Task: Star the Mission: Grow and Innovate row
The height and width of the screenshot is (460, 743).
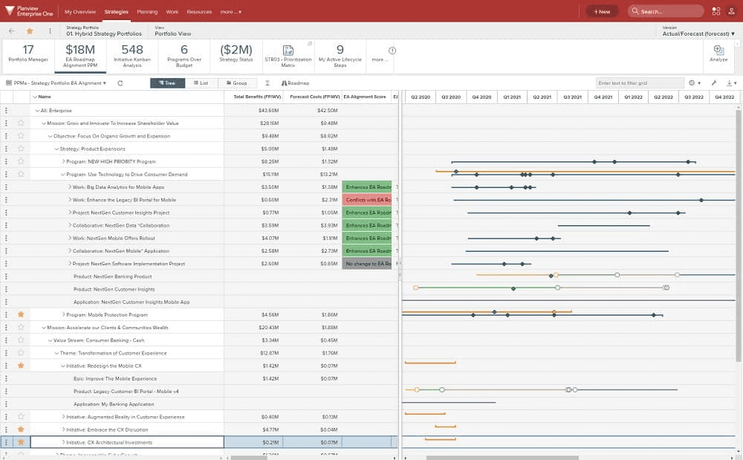Action: [x=21, y=123]
